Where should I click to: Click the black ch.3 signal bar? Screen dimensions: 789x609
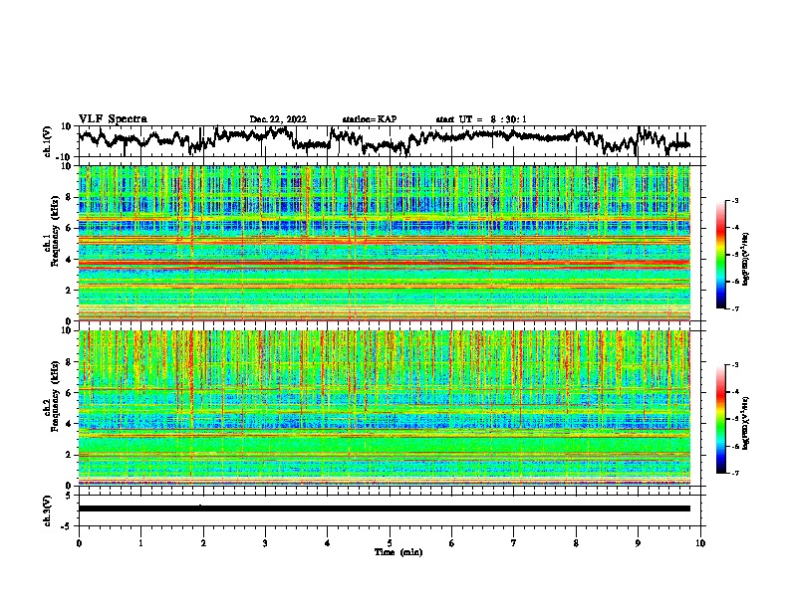[385, 508]
